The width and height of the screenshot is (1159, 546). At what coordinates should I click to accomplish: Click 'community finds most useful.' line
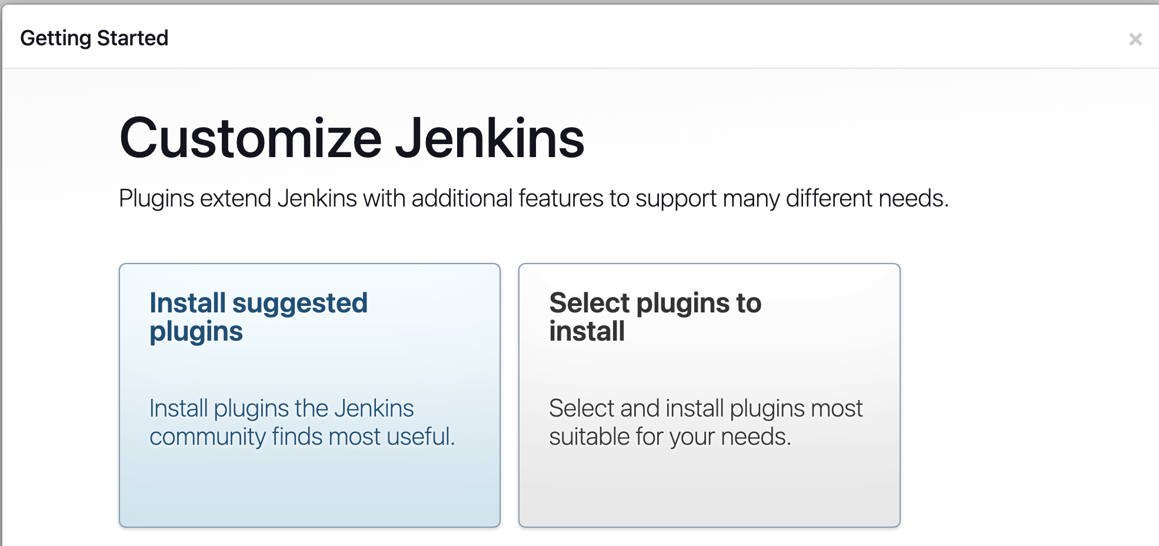coord(302,437)
